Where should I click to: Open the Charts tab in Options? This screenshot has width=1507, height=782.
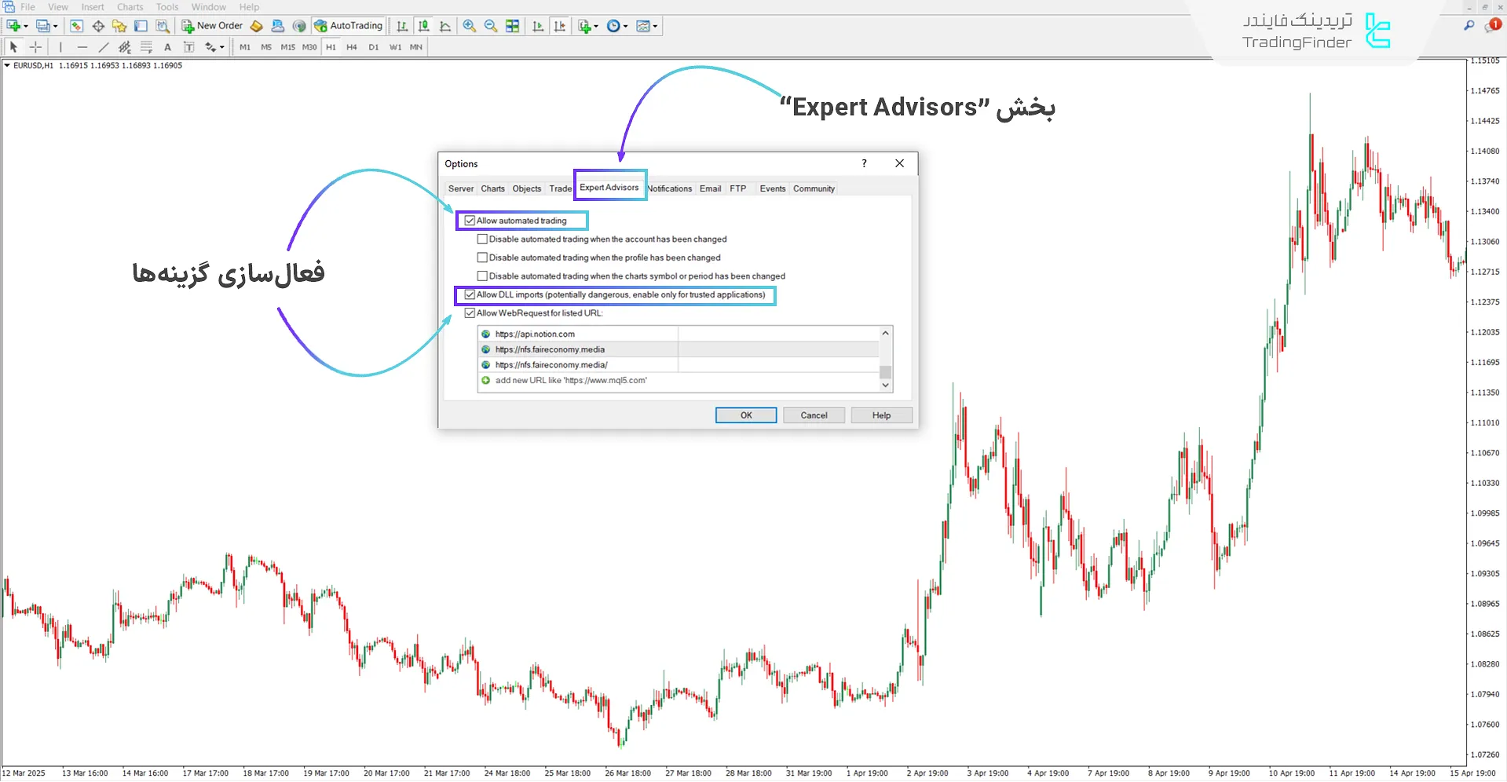492,188
